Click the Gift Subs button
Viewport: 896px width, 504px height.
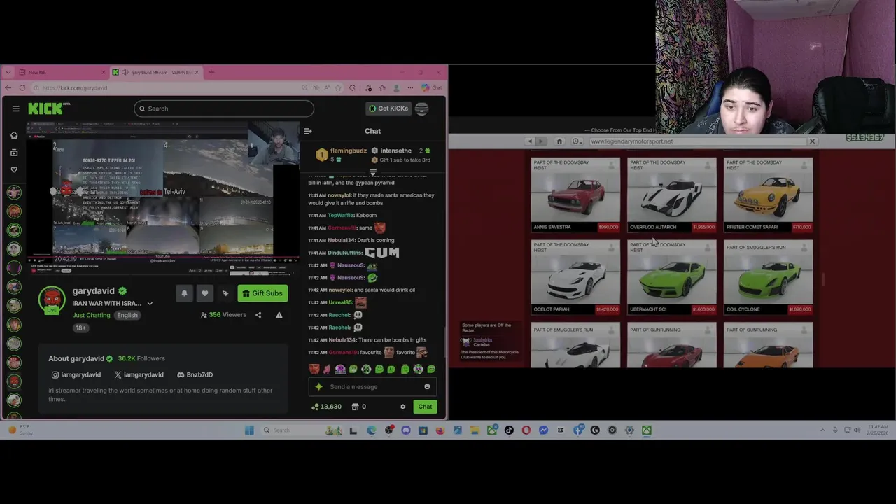point(262,293)
